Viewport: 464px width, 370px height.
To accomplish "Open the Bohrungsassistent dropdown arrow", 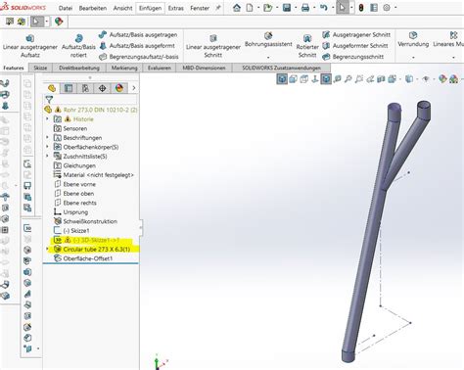I will coord(268,58).
